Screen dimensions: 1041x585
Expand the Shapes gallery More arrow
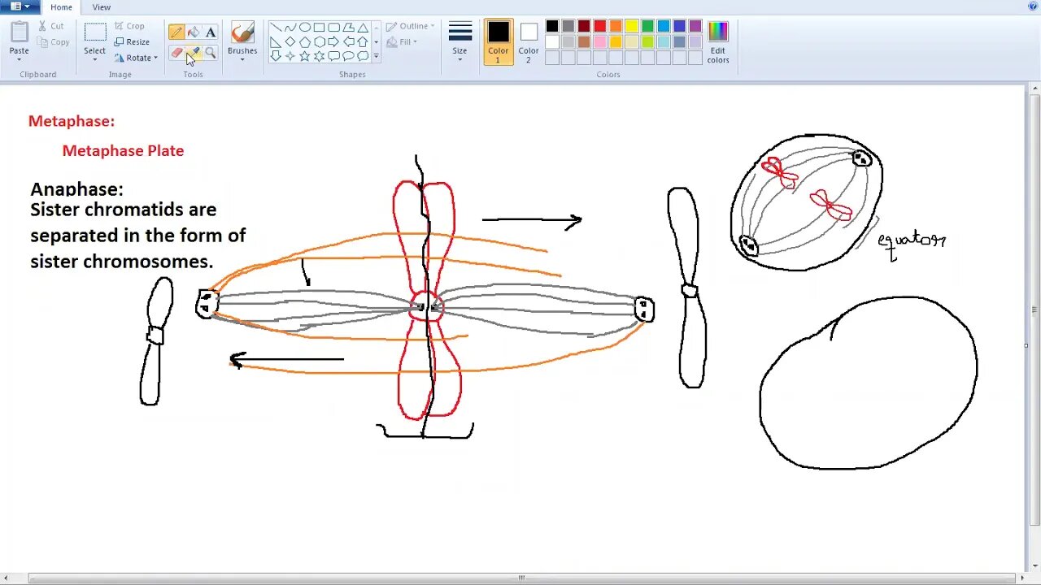point(376,57)
